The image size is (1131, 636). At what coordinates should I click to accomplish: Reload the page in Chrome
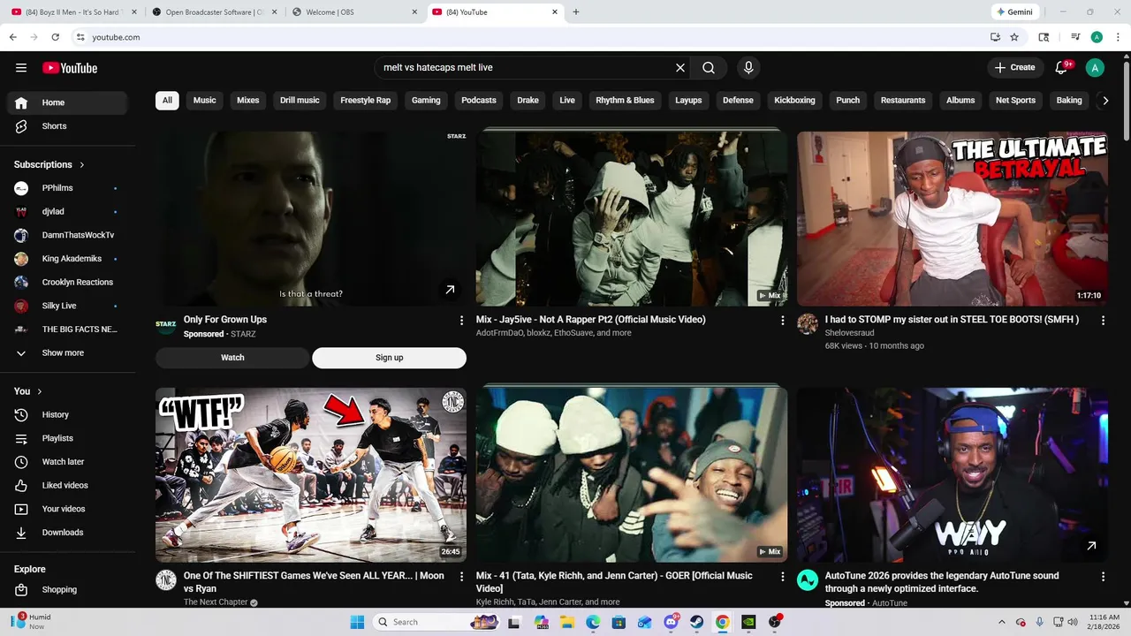pyautogui.click(x=55, y=37)
